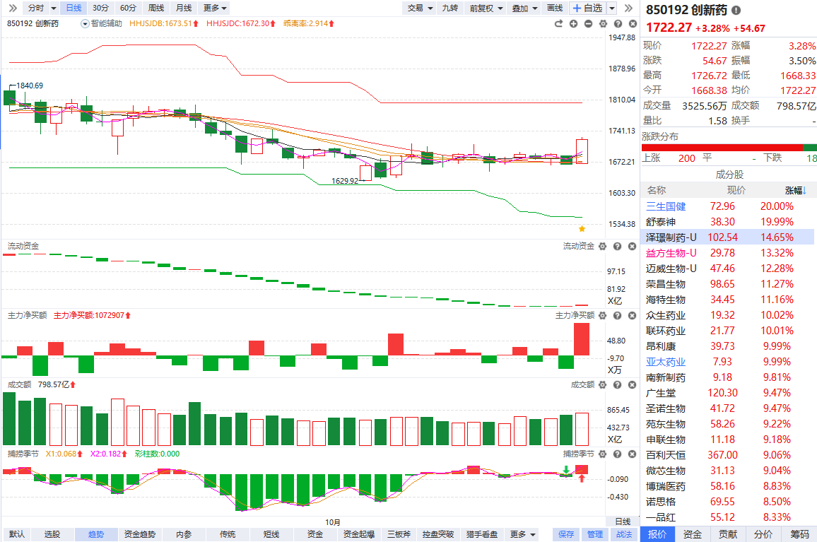Sort constituents by 涨幅 column header
Viewport: 817px width, 542px height.
794,190
